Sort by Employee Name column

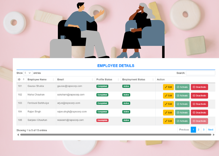[41, 80]
